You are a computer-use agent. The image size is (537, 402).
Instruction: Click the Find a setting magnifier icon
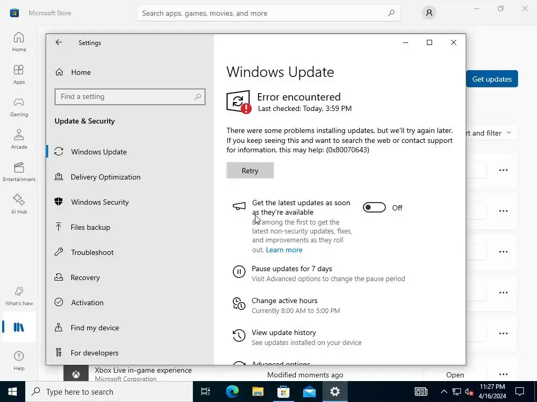click(198, 97)
